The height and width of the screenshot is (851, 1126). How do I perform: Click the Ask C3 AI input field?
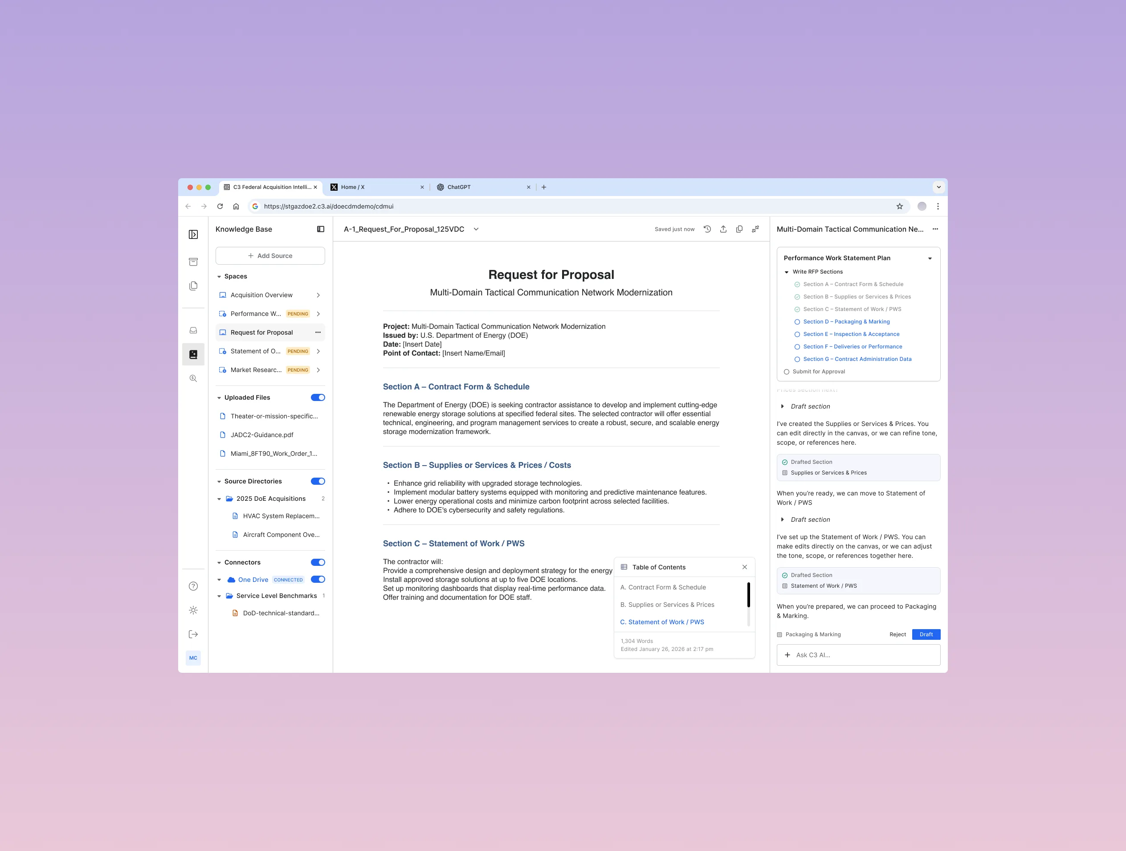pyautogui.click(x=858, y=655)
